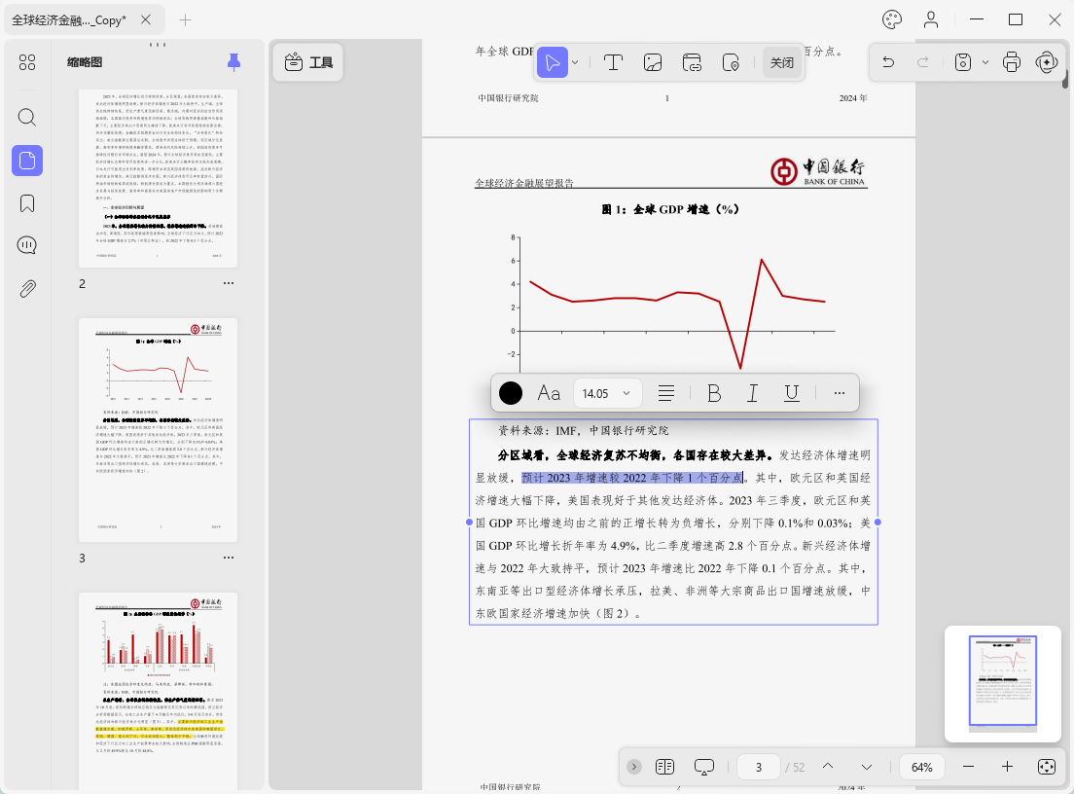The height and width of the screenshot is (794, 1074).
Task: Switch to the 全球经济金融 document tab
Action: point(68,18)
